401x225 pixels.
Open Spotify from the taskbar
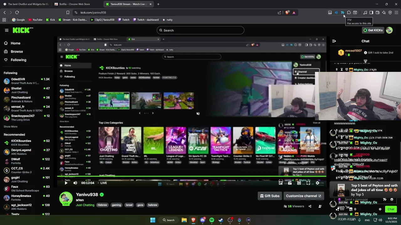click(212, 220)
